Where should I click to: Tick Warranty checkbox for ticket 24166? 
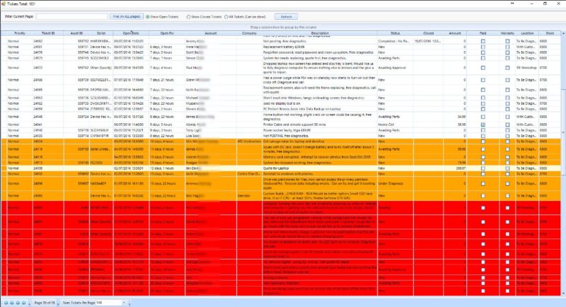click(507, 80)
